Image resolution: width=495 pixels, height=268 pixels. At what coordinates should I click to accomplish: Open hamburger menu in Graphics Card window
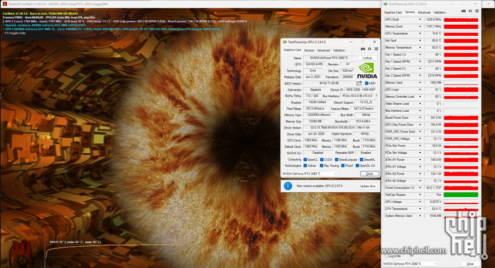(x=376, y=49)
